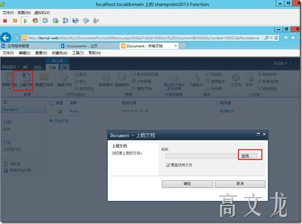Toggle the 覆盖现有文件 overwrite existing files checkbox

(168, 165)
